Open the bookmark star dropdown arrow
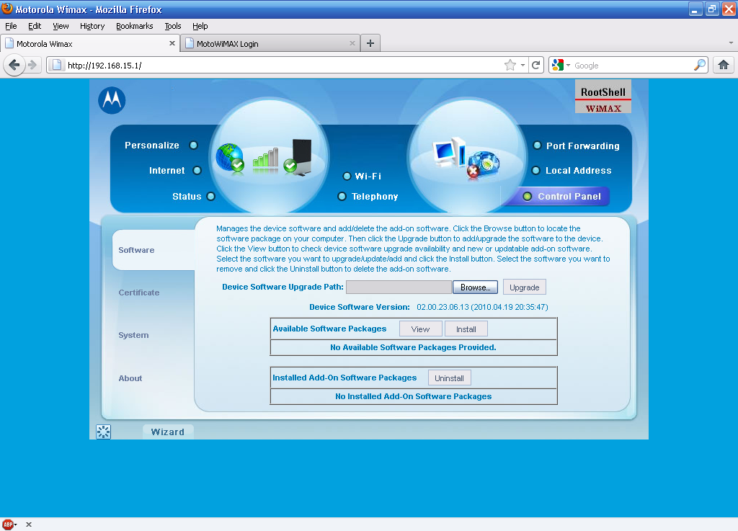 [523, 66]
